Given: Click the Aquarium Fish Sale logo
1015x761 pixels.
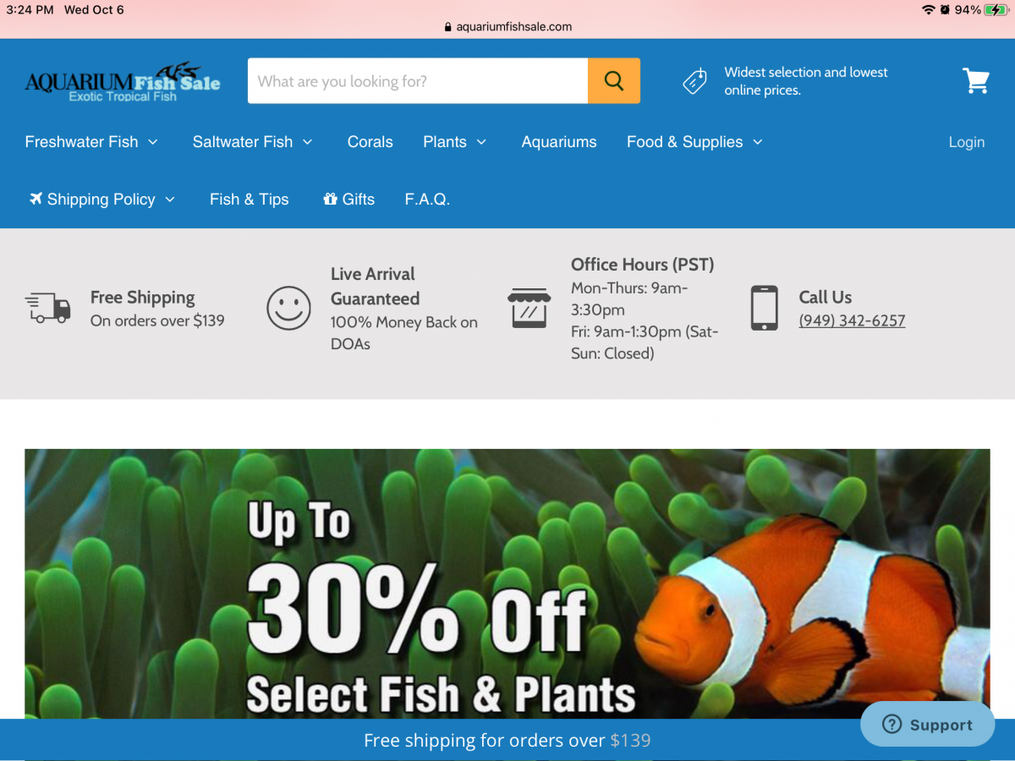Looking at the screenshot, I should (123, 83).
